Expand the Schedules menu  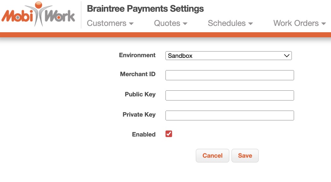coord(226,23)
